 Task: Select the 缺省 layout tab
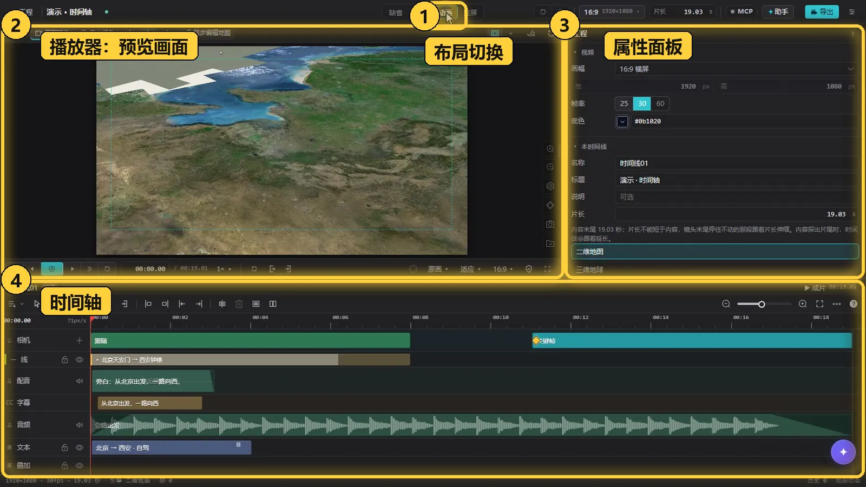click(396, 12)
